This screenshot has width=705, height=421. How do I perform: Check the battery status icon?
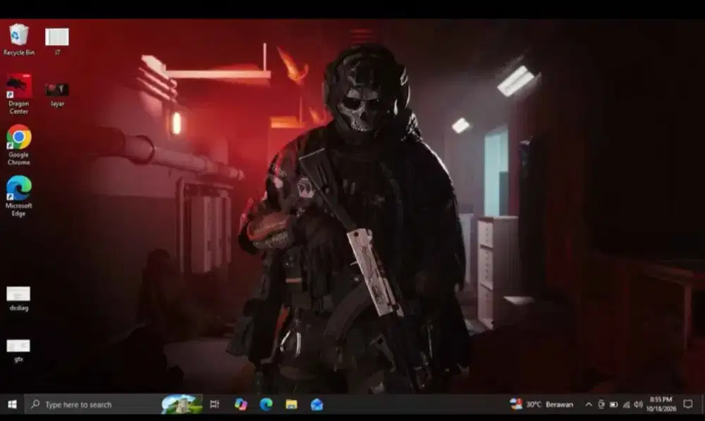click(614, 404)
